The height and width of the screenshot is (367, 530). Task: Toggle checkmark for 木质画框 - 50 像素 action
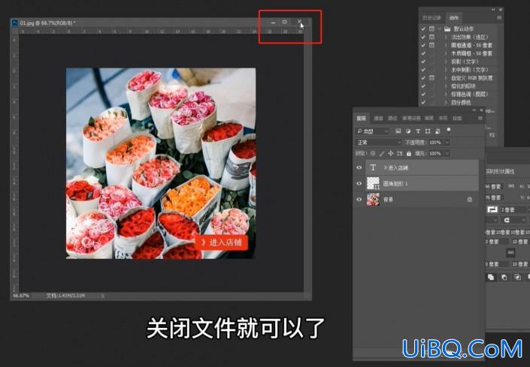pyautogui.click(x=423, y=53)
